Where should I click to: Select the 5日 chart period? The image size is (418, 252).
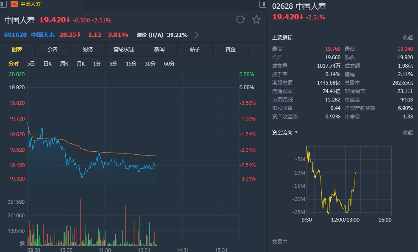click(x=31, y=64)
